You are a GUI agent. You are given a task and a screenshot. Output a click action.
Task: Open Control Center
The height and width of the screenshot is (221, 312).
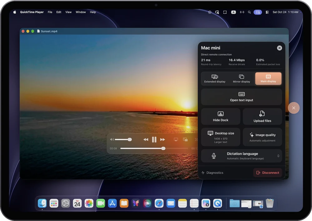tap(267, 12)
